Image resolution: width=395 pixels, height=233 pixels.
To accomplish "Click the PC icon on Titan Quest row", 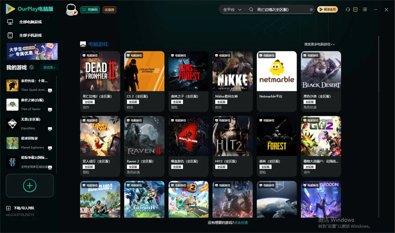I will (50, 91).
